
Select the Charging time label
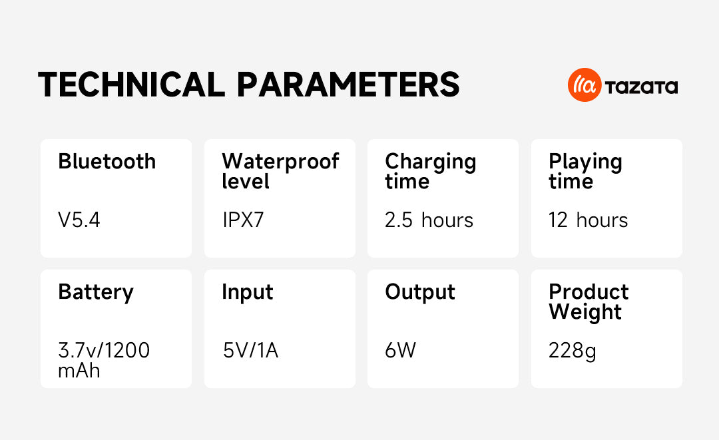[x=431, y=171]
